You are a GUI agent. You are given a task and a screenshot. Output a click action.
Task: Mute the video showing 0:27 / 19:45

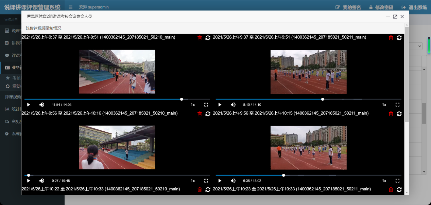(42, 181)
